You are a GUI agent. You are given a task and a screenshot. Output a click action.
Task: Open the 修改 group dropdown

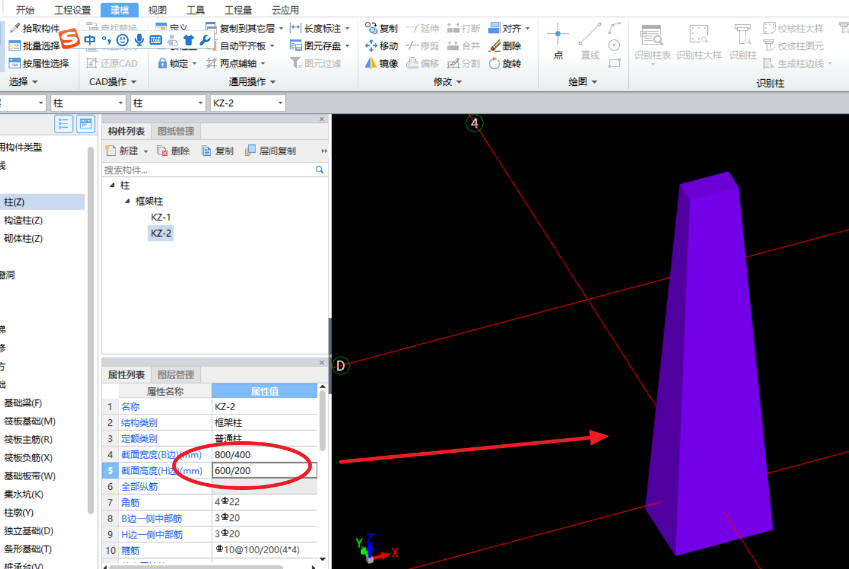click(448, 82)
